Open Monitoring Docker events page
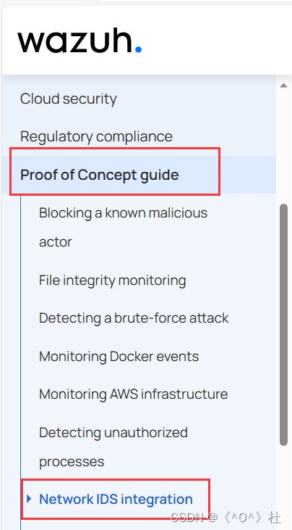The image size is (292, 530). 119,356
